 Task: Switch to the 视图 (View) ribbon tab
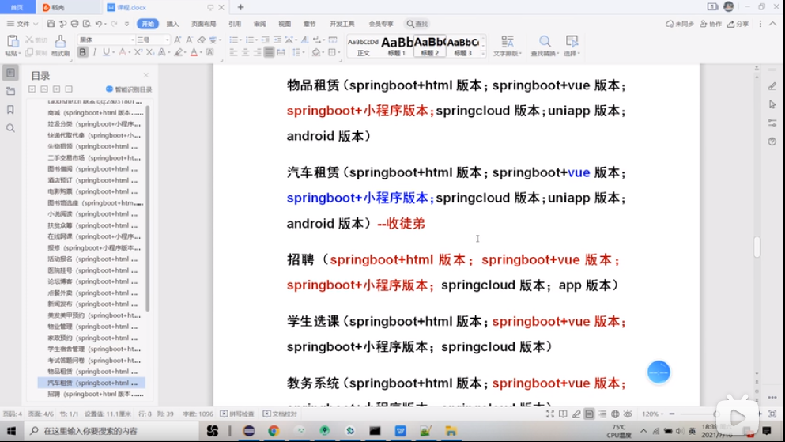285,24
